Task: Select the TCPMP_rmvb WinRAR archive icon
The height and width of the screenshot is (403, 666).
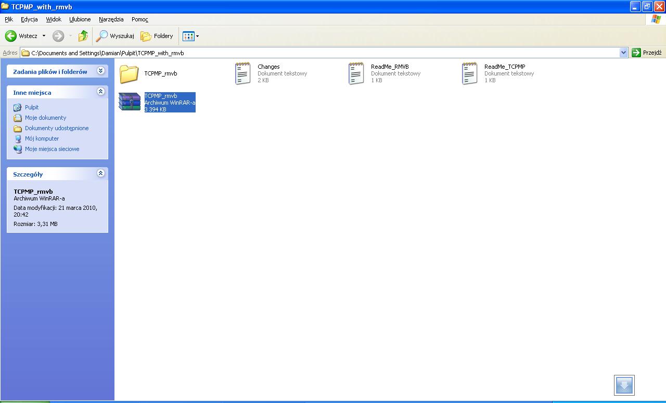Action: (x=130, y=102)
